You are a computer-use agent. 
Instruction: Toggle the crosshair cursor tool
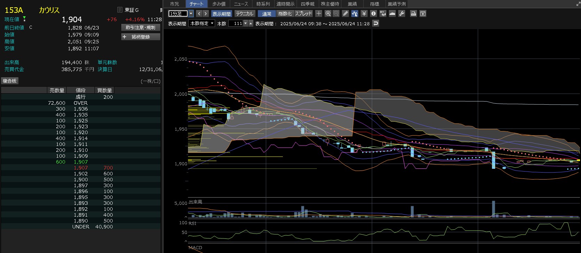click(319, 14)
